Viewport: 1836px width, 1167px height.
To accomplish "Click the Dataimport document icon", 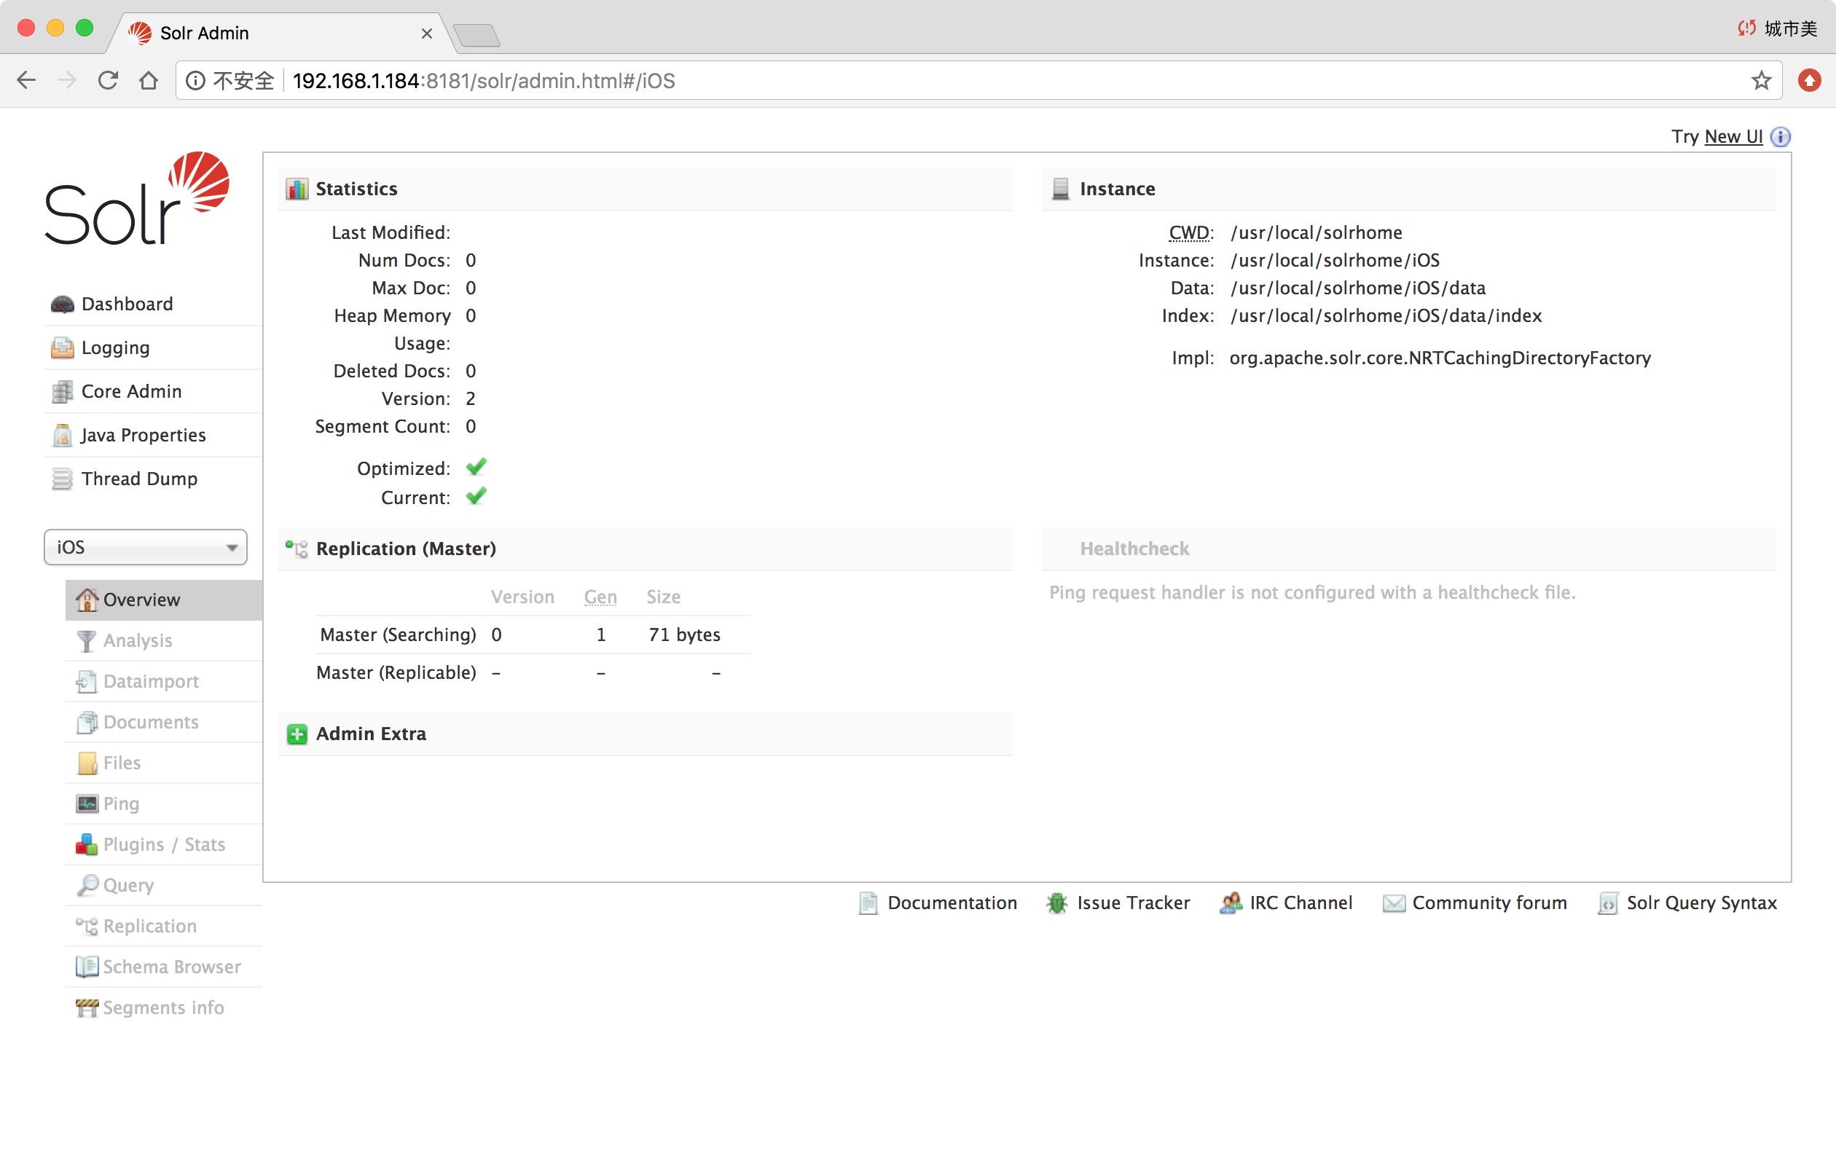I will [87, 681].
